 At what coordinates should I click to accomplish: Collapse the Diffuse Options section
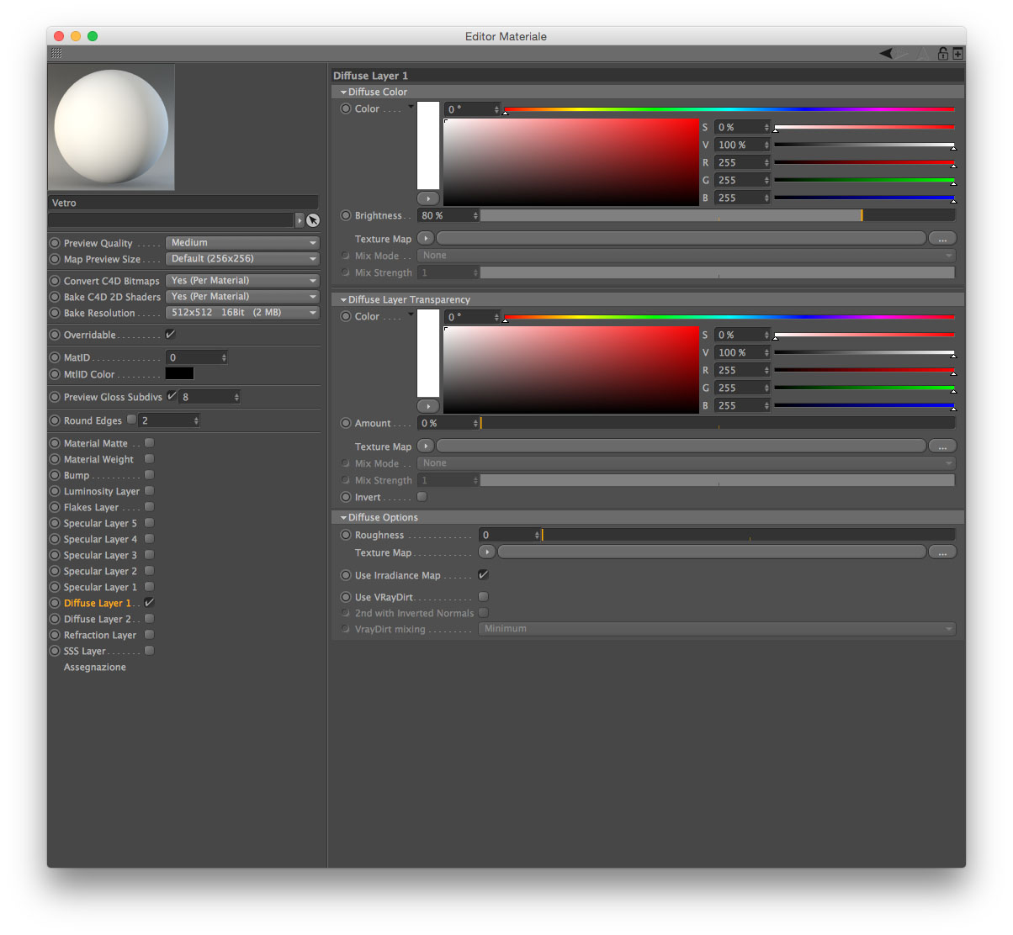[343, 518]
